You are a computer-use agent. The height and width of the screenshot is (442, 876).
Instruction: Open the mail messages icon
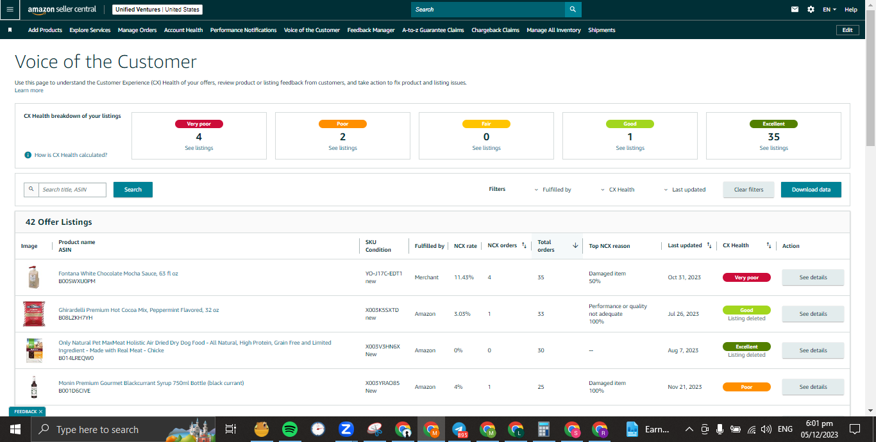click(795, 10)
